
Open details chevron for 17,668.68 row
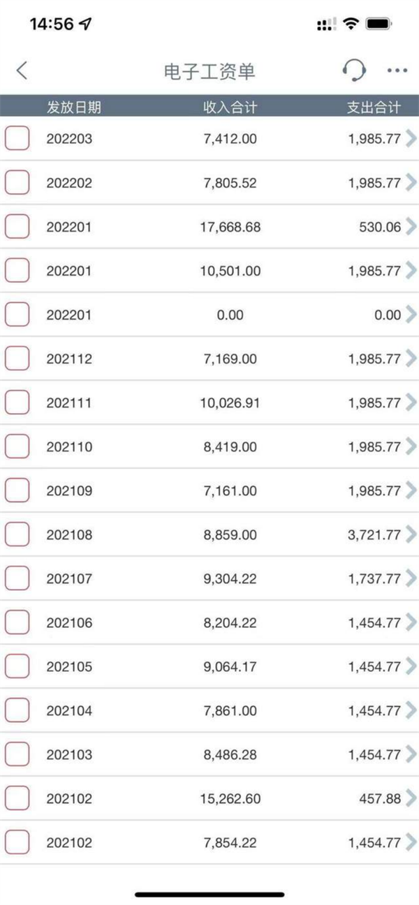(411, 226)
